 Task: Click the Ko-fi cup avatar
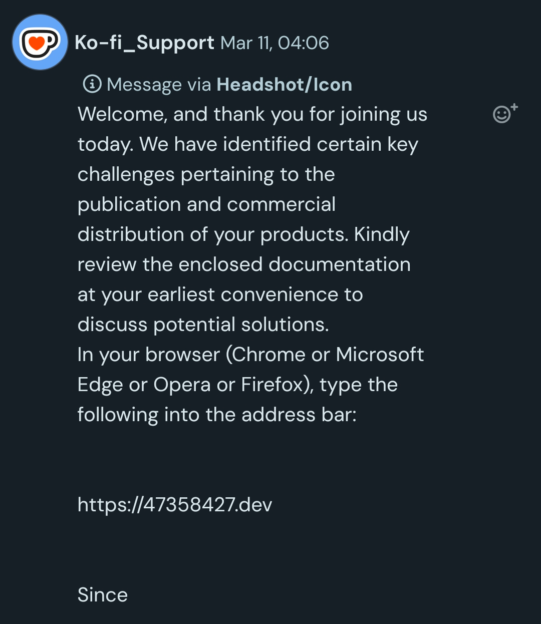click(x=40, y=42)
